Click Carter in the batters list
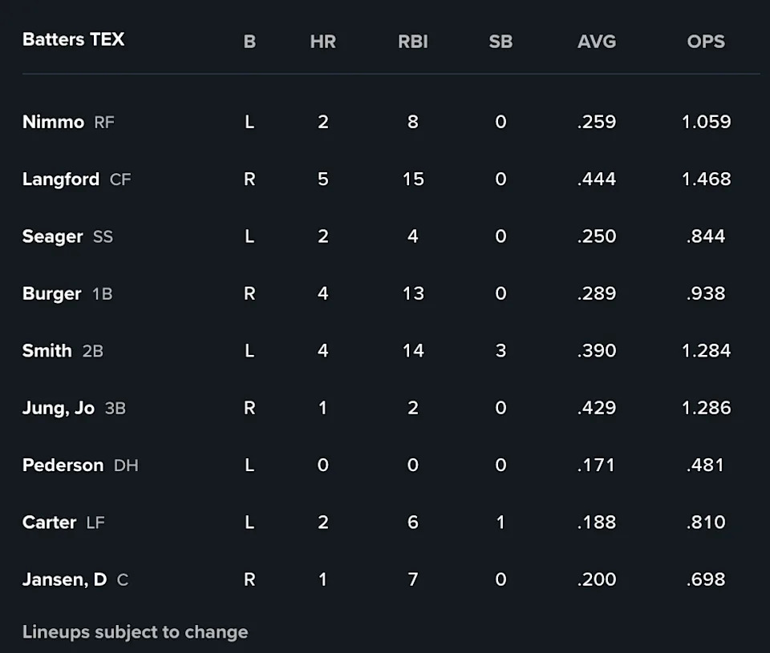770x653 pixels. tap(48, 522)
